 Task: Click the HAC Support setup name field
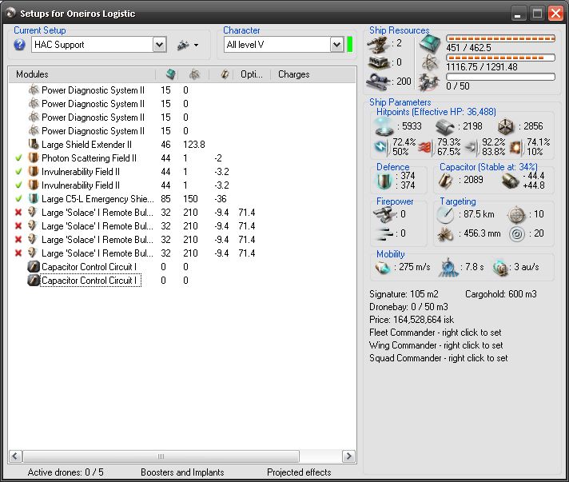pos(93,45)
